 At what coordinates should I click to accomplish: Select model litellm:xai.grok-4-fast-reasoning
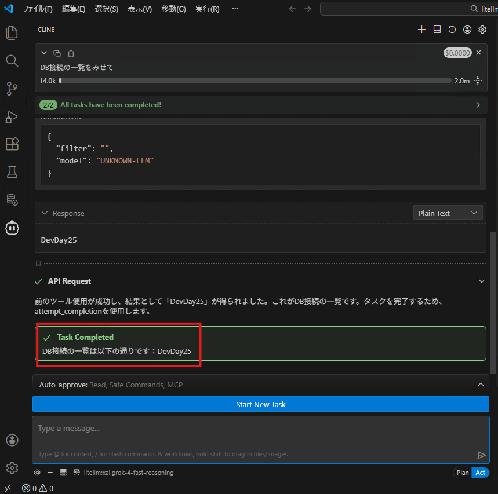pos(129,473)
